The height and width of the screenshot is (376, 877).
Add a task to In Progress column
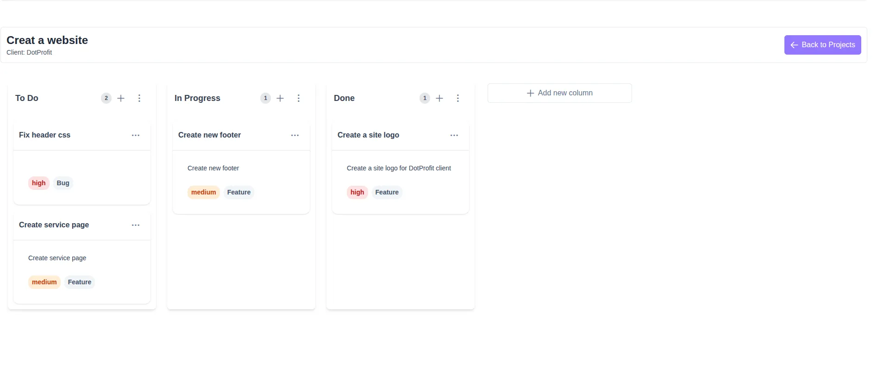pos(280,98)
